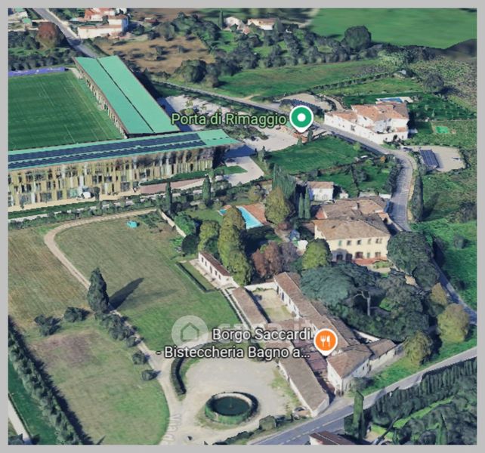Select the walled inner courtyard of the borgo
The width and height of the screenshot is (485, 453).
click(273, 302)
